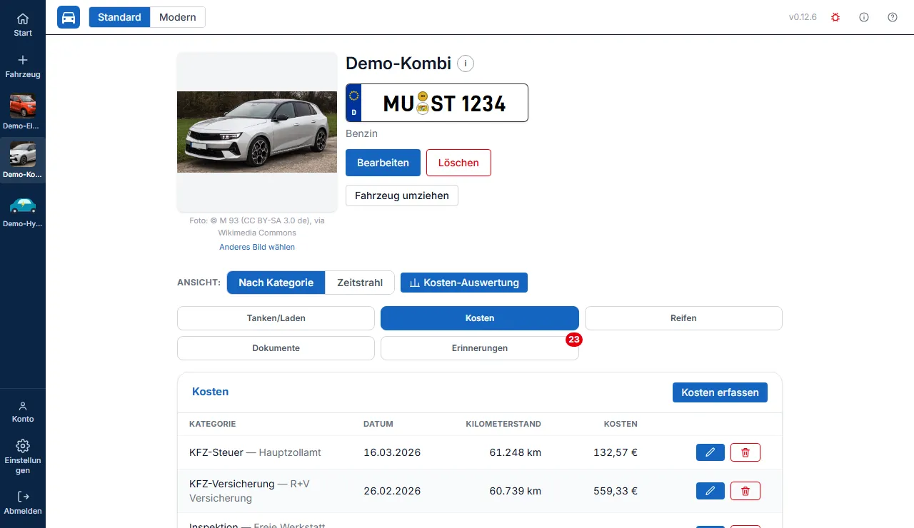Open the Erinnerungen tab with badge
The height and width of the screenshot is (528, 914).
coord(480,348)
